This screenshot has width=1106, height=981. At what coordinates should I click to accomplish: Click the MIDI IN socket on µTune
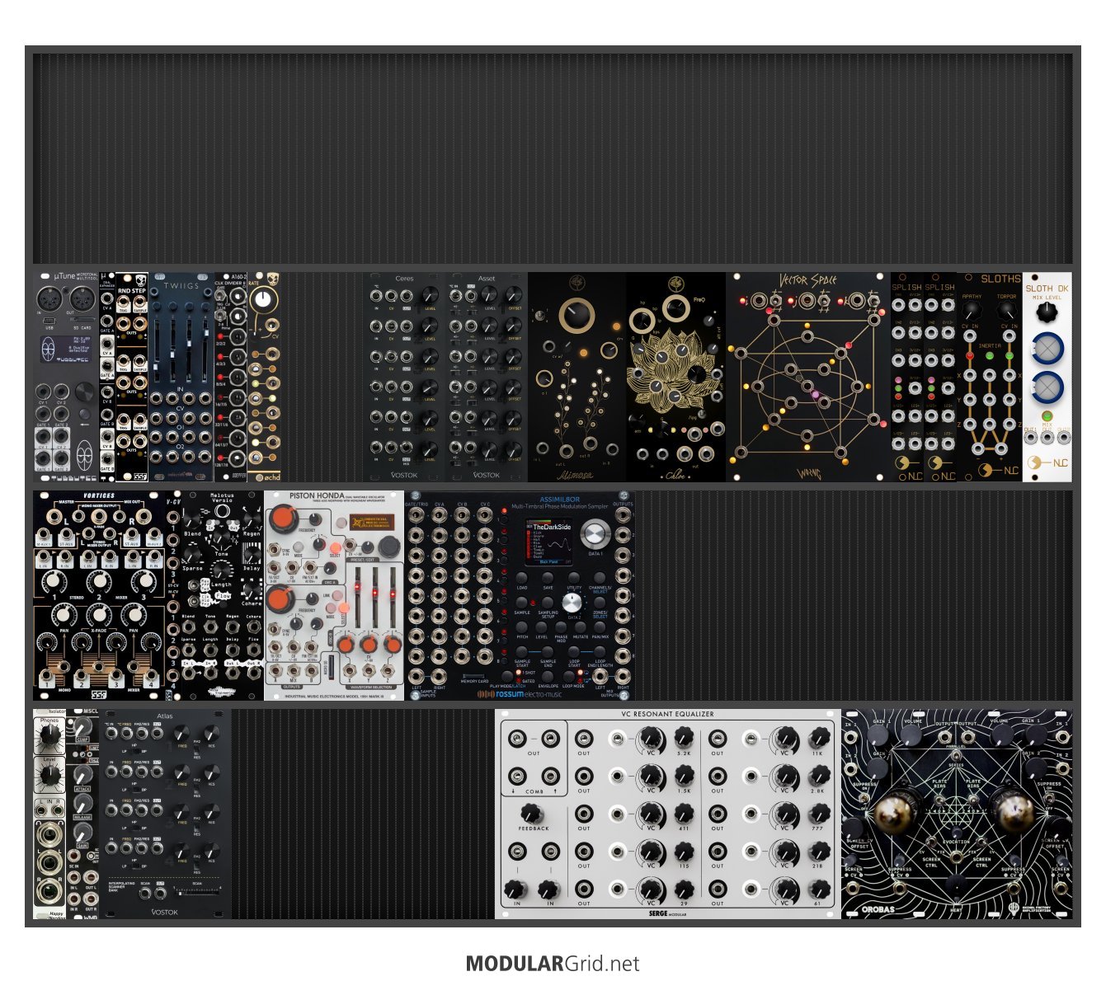coord(49,299)
